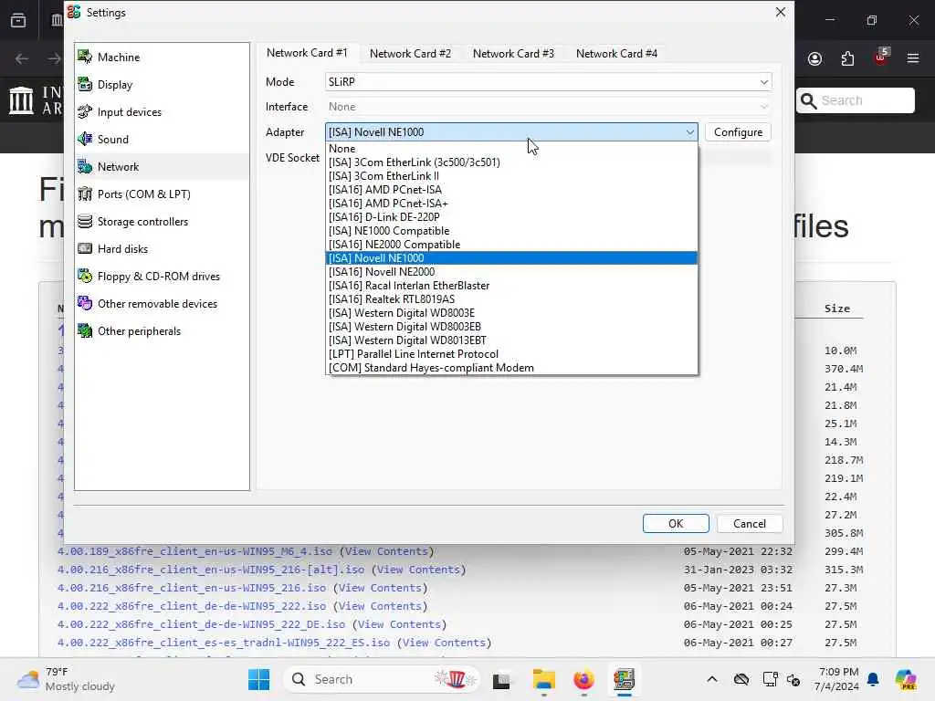
Task: Select the Storage controllers icon
Action: [x=85, y=221]
